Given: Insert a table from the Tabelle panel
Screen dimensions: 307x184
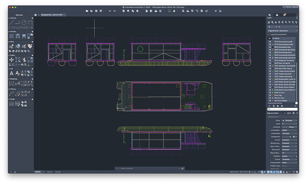Looking at the screenshot, I should tap(12, 103).
